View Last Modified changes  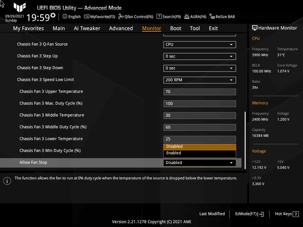(x=212, y=214)
